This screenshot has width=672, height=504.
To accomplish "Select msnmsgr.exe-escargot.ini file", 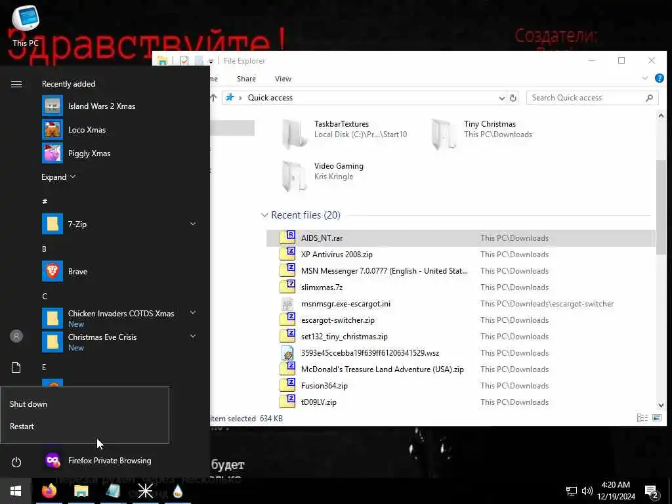I will click(460, 304).
